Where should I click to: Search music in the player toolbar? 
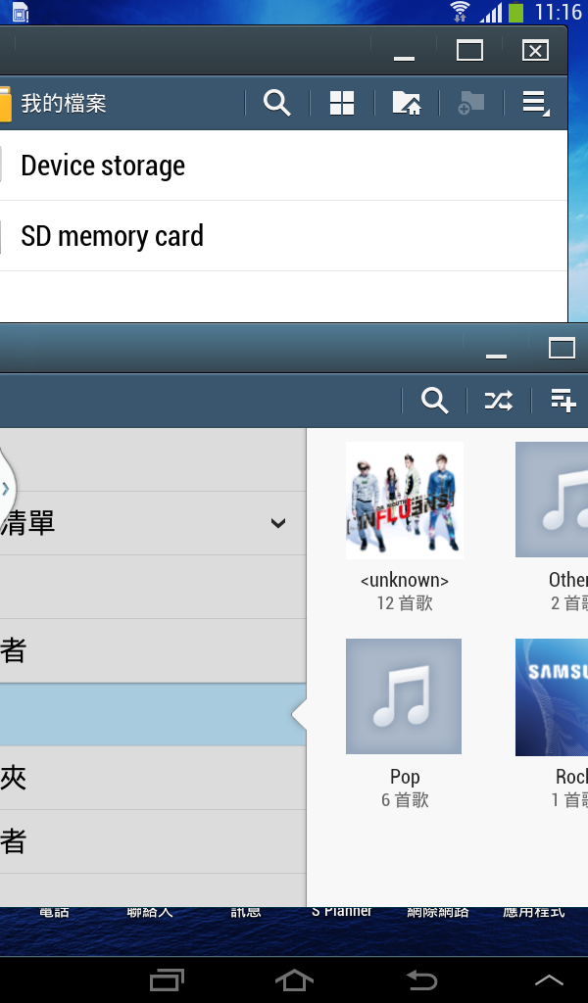tap(434, 401)
